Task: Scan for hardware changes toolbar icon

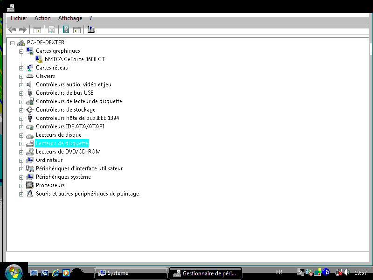Action: (x=91, y=29)
